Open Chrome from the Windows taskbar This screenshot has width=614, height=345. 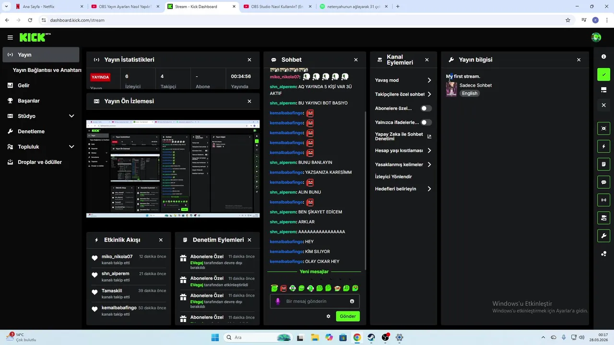357,337
